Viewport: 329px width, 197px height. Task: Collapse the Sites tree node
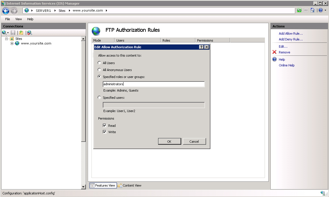[7, 39]
